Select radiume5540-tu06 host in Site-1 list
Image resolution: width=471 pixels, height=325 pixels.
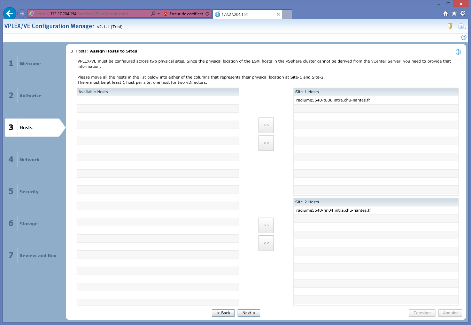[x=333, y=100]
